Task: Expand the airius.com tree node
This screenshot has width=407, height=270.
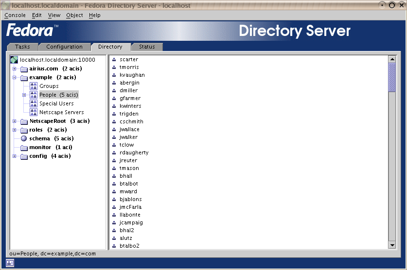Action: tap(15, 68)
